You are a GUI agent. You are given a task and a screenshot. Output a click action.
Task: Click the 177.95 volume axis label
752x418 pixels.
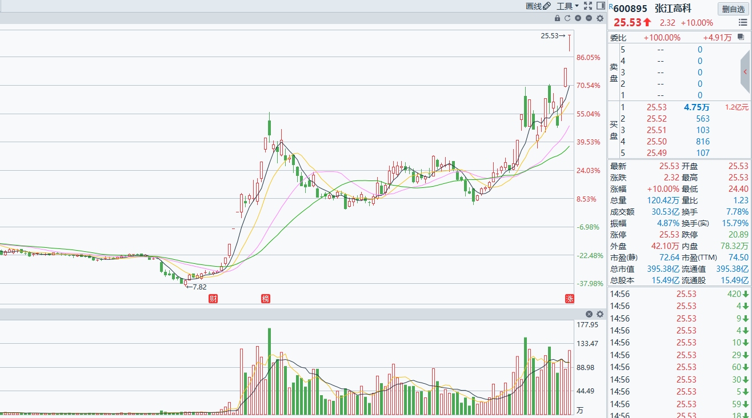[587, 325]
